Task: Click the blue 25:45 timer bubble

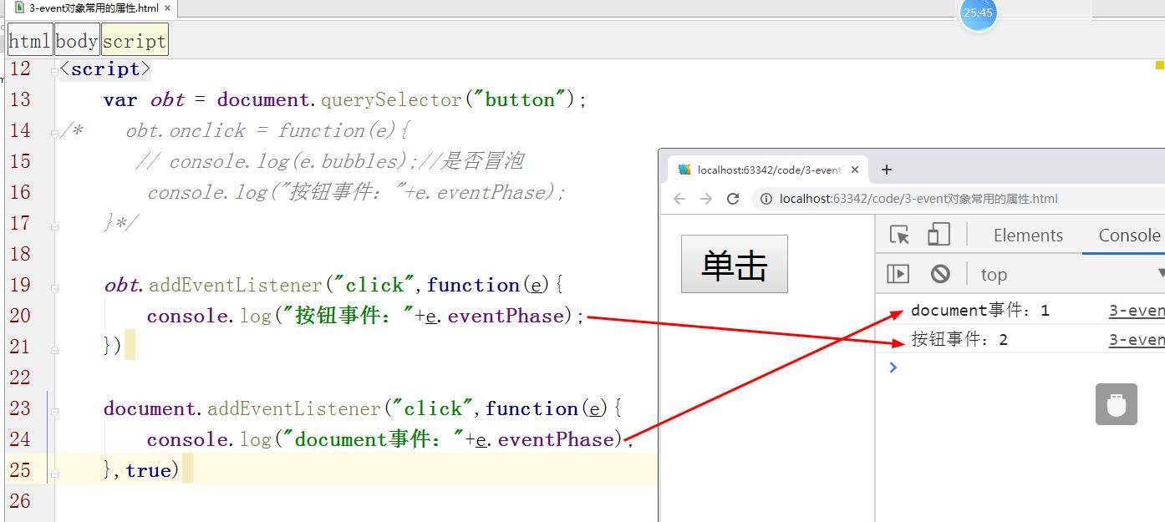Action: coord(978,13)
